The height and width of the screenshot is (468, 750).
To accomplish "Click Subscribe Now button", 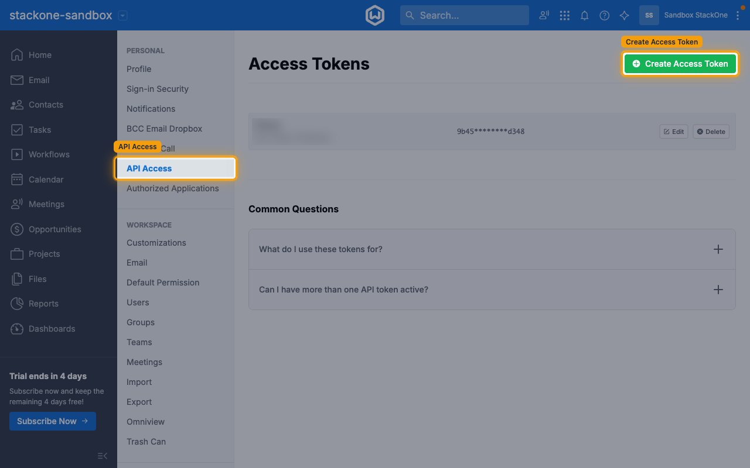I will [53, 421].
